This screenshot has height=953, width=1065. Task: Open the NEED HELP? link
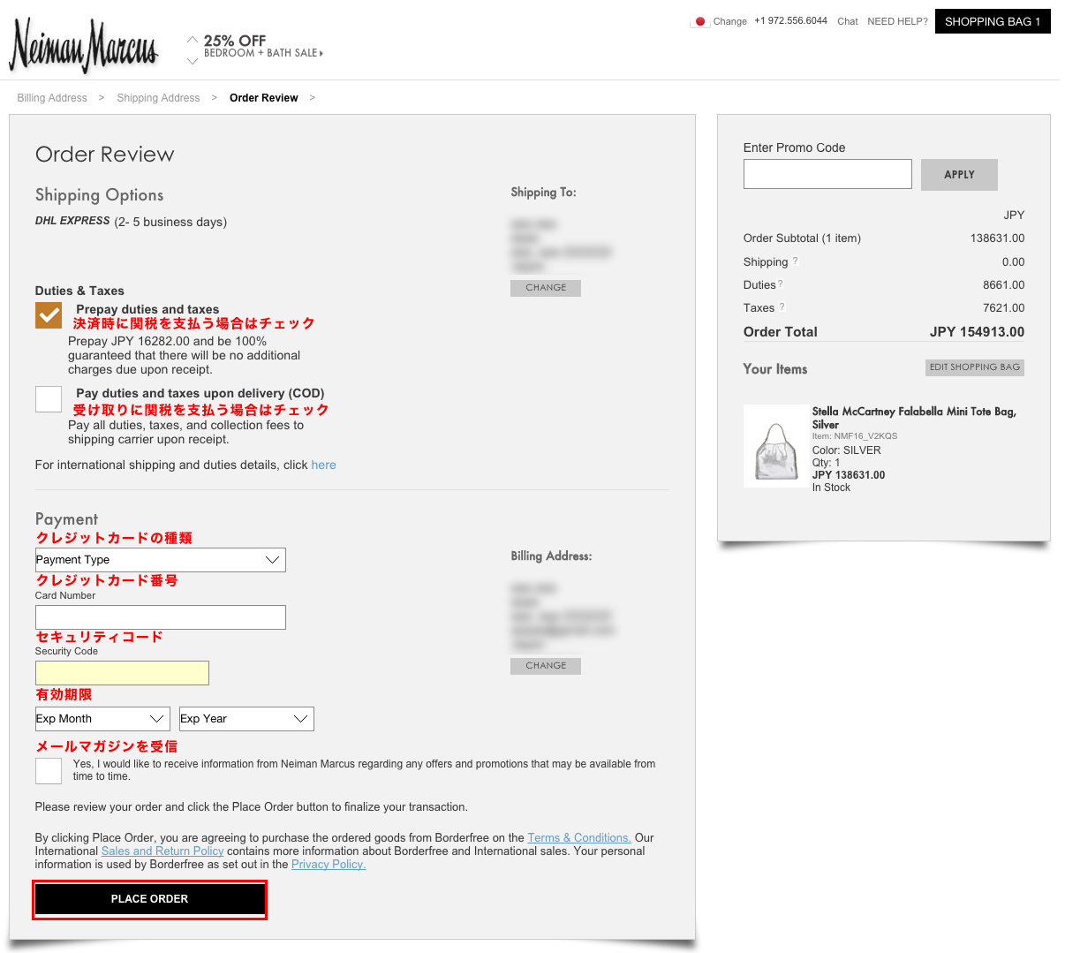tap(897, 21)
